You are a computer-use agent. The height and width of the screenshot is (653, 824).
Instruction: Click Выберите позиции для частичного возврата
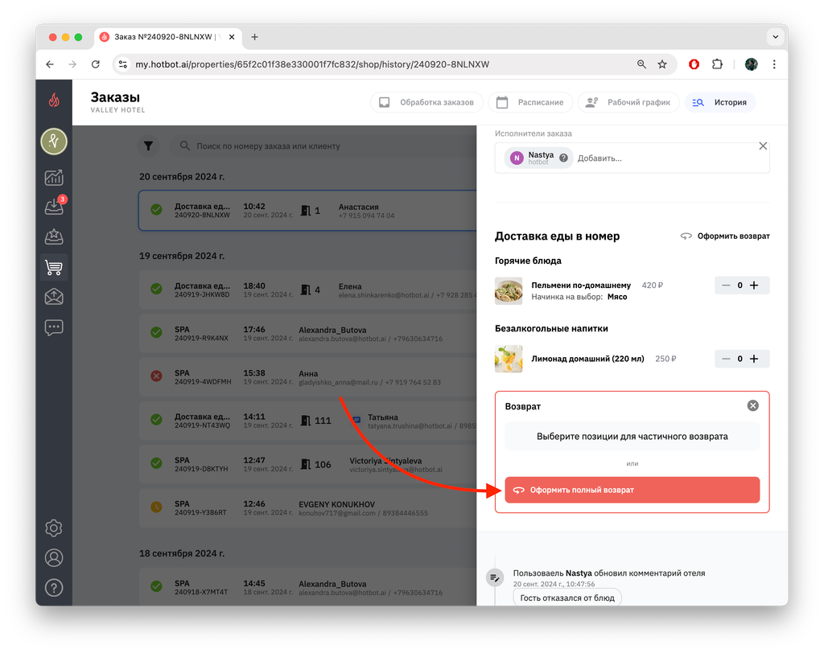pyautogui.click(x=632, y=437)
